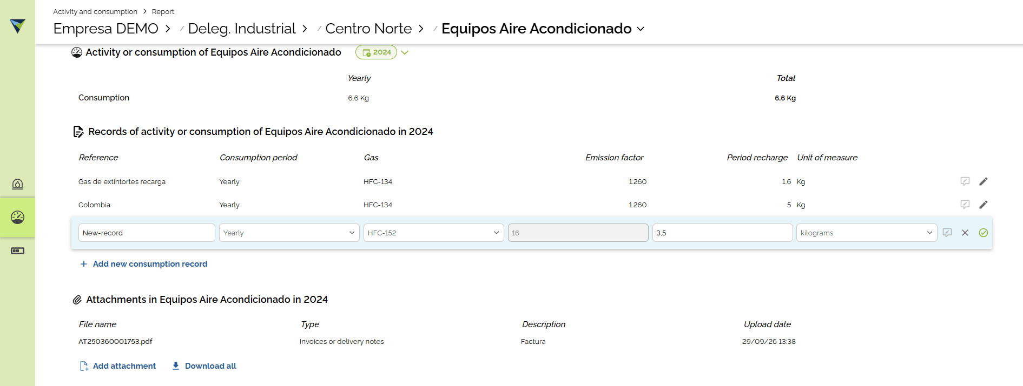Go to Deleg. Industrial breadcrumb

242,29
